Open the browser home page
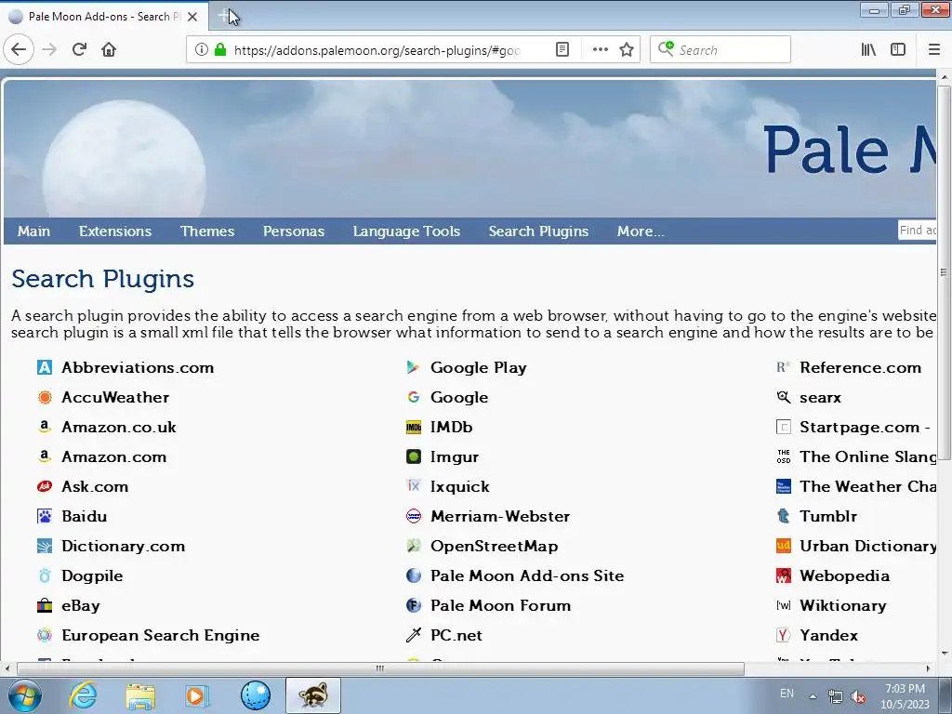 [109, 50]
